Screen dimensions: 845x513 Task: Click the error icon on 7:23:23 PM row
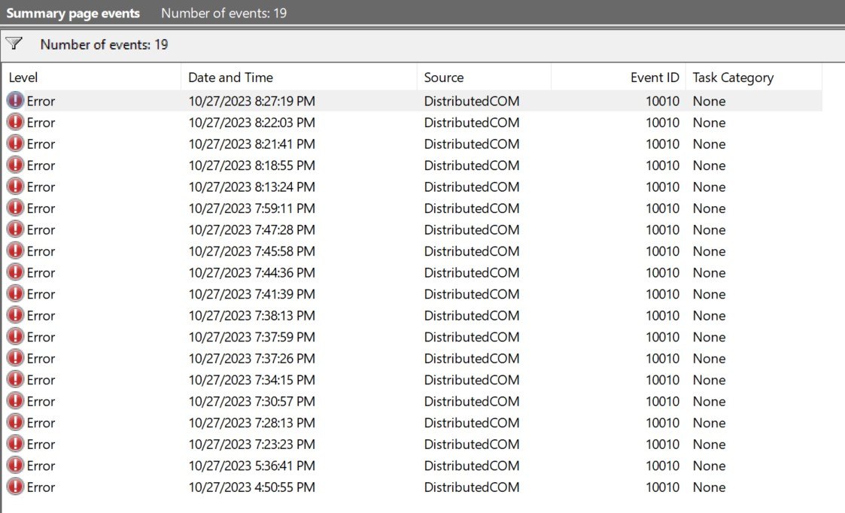click(15, 444)
